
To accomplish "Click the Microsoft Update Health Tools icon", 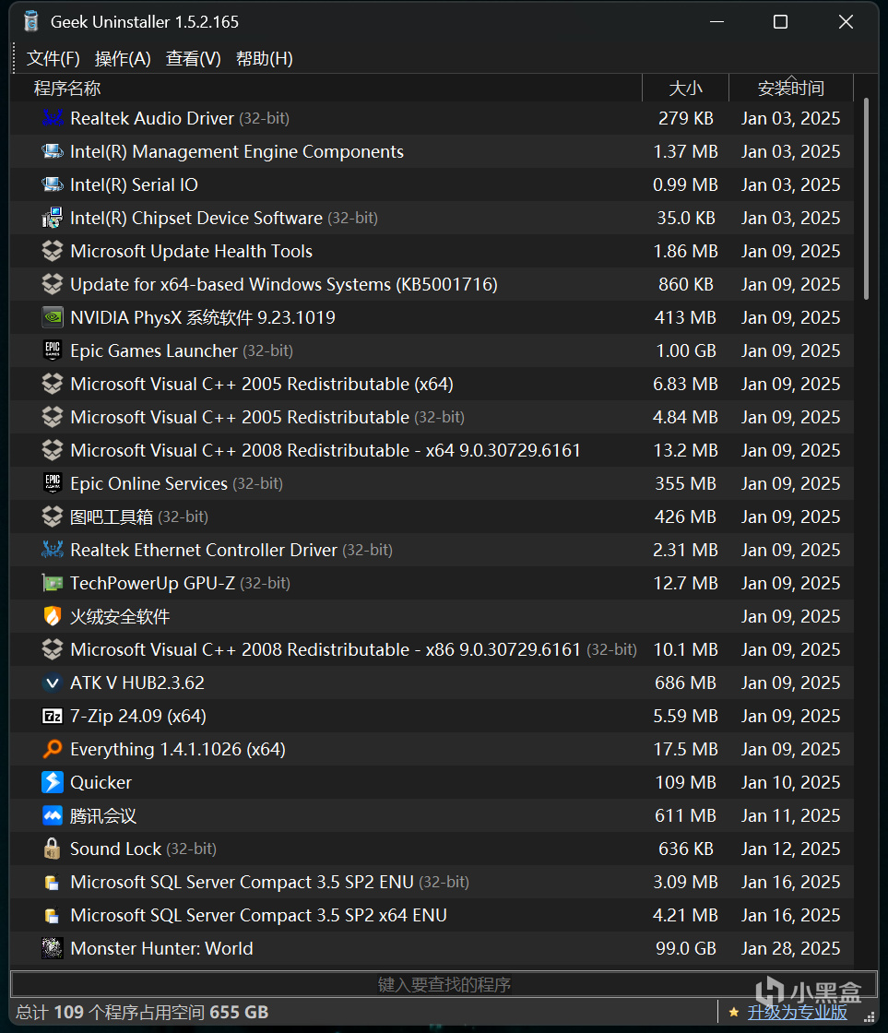I will (x=53, y=251).
